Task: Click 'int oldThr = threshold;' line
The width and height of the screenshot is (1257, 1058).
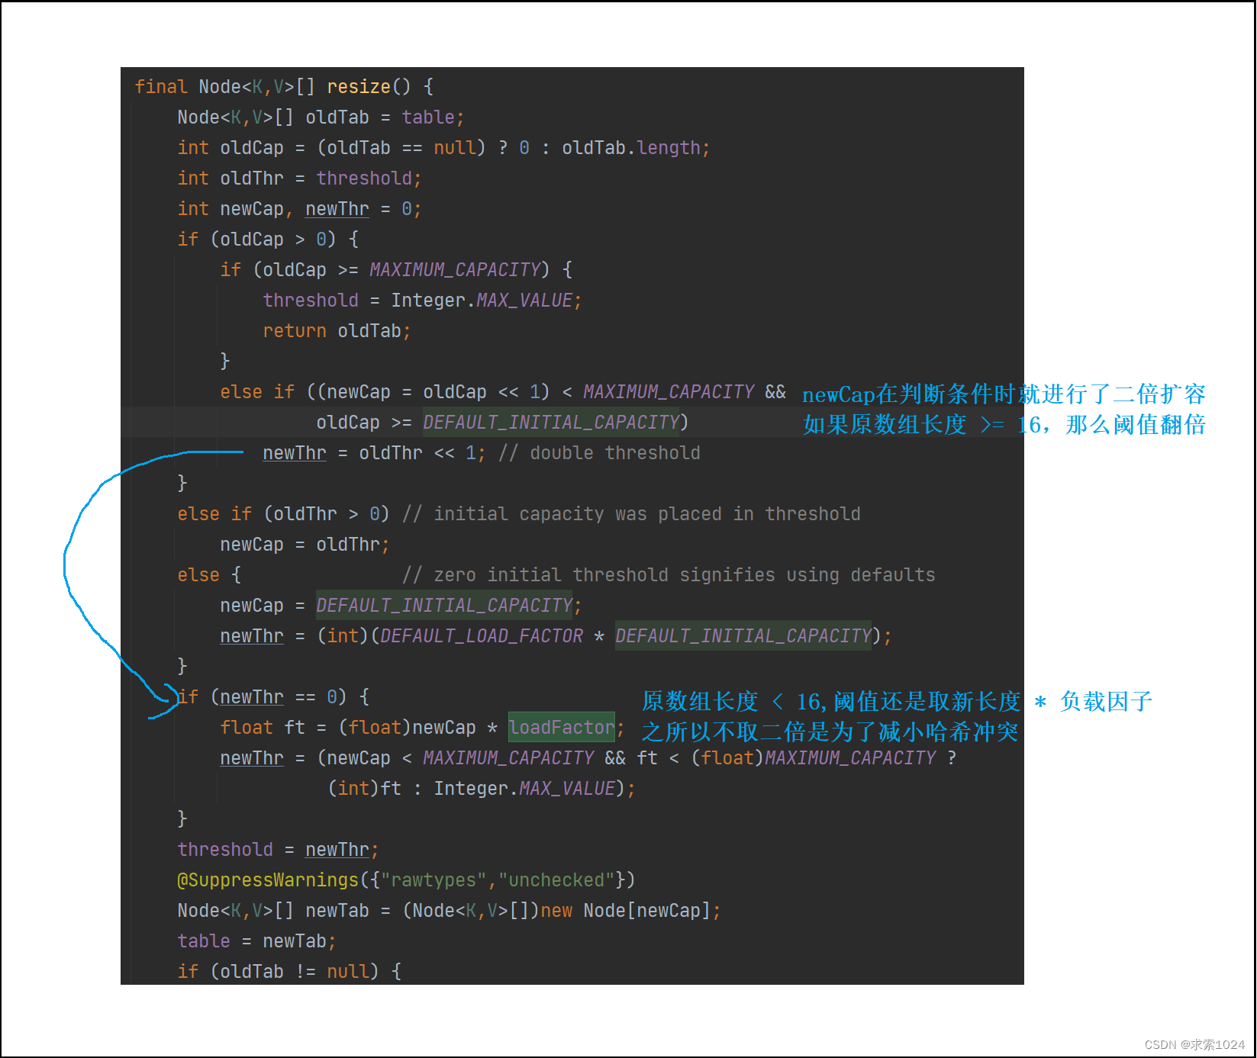Action: (x=299, y=178)
